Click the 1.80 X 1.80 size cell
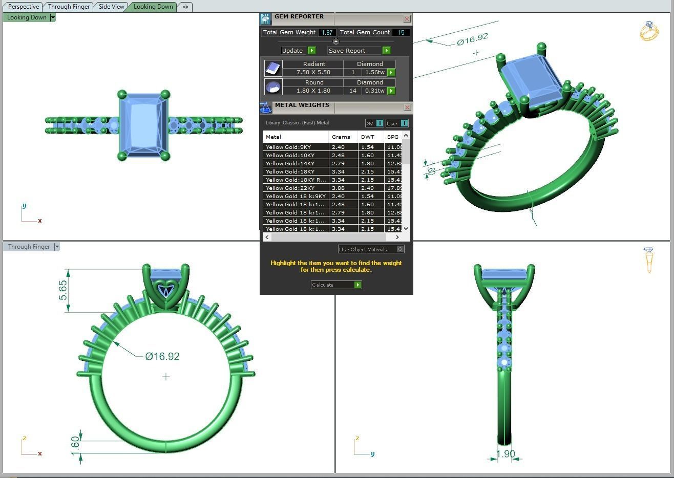The image size is (674, 478). point(313,91)
